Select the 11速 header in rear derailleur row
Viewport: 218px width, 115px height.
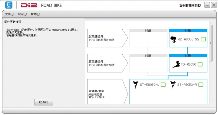[x=188, y=30]
